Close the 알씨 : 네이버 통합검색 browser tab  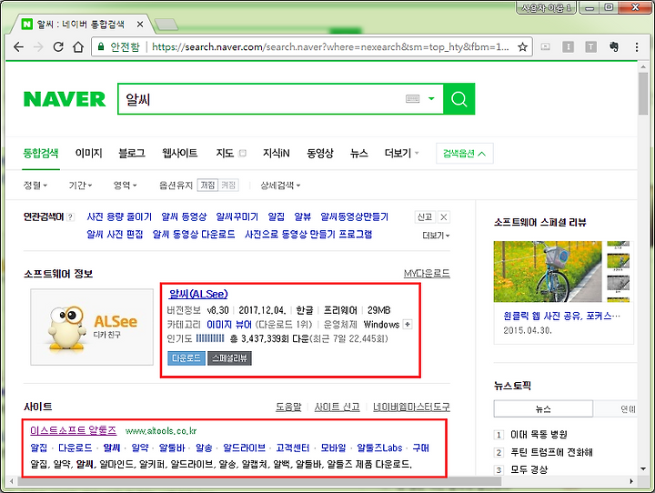140,25
